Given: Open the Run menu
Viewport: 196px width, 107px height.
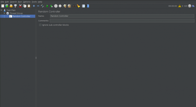Looking at the screenshot, I should (x=20, y=2).
